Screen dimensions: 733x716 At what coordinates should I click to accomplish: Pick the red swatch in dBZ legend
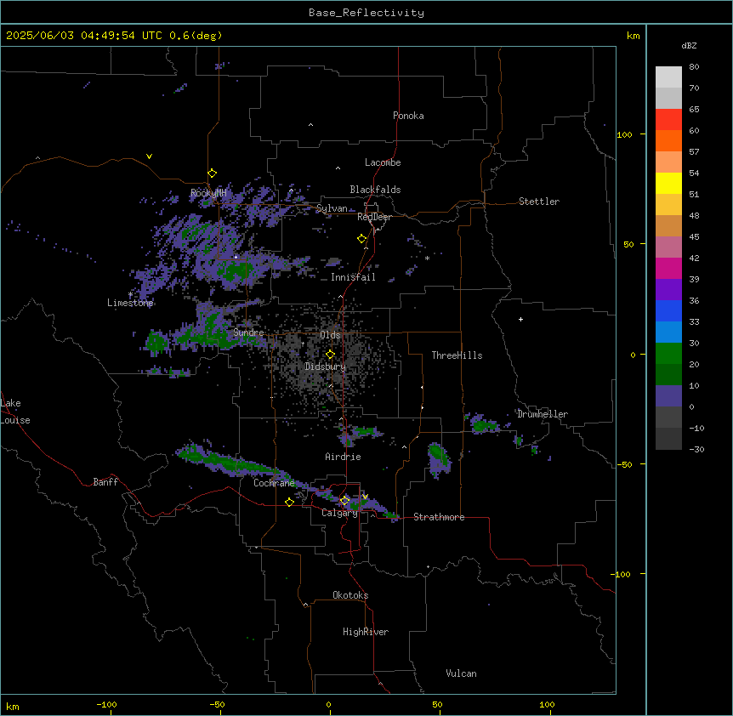[668, 119]
